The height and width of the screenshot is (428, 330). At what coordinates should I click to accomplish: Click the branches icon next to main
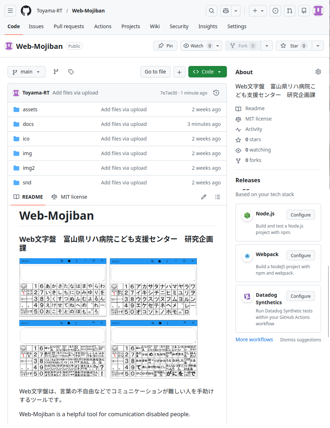56,72
